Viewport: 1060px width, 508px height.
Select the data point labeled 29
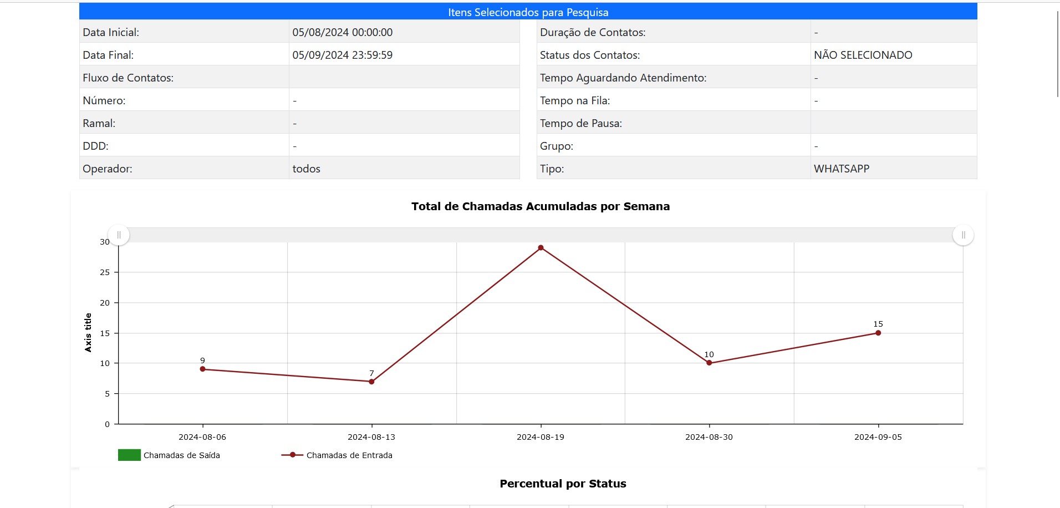click(x=541, y=247)
